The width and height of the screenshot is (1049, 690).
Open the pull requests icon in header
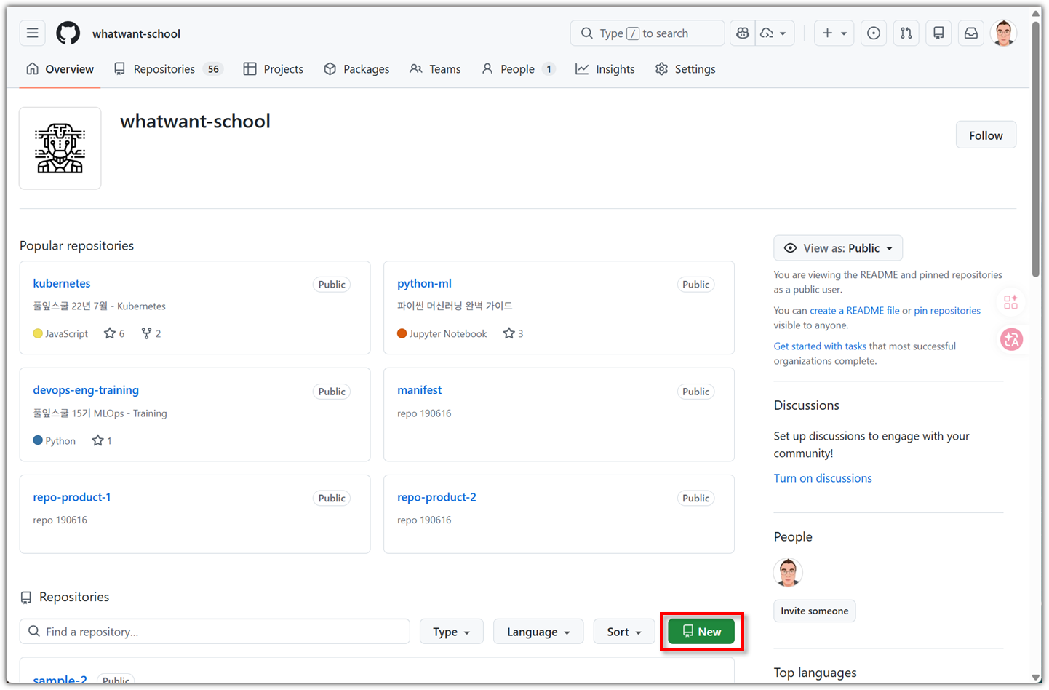906,33
